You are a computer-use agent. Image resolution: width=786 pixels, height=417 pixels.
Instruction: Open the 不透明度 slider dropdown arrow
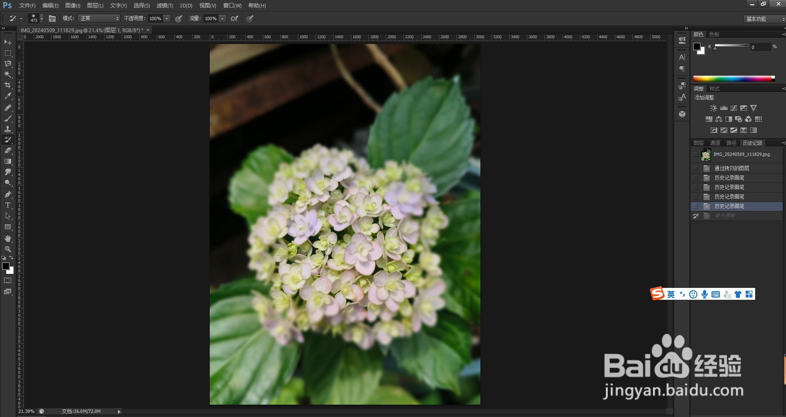[167, 19]
